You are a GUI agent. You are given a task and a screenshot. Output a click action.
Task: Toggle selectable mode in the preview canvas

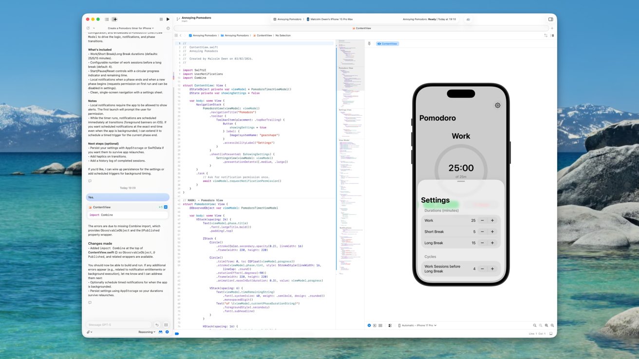point(375,325)
